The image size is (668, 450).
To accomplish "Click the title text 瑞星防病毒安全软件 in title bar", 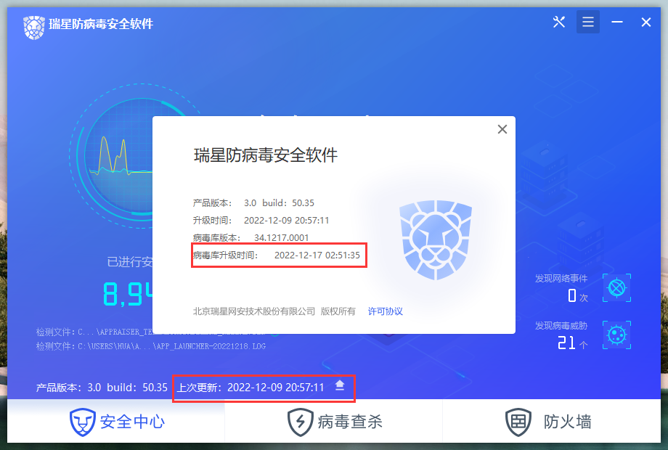I will click(x=101, y=24).
